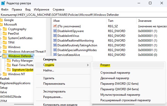167x106 pixels.
Task: Click the DisableRealtimeMonitoring DWORD icon
Action: (55, 41)
